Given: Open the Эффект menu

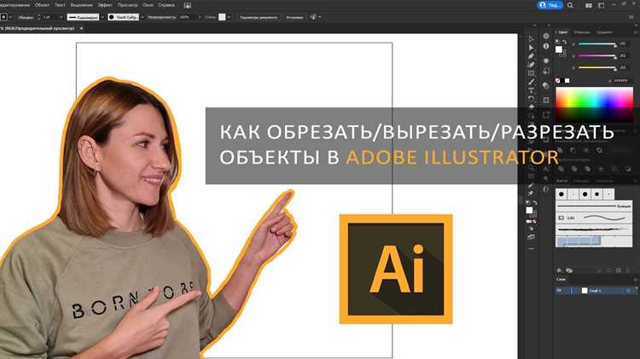Looking at the screenshot, I should (105, 5).
